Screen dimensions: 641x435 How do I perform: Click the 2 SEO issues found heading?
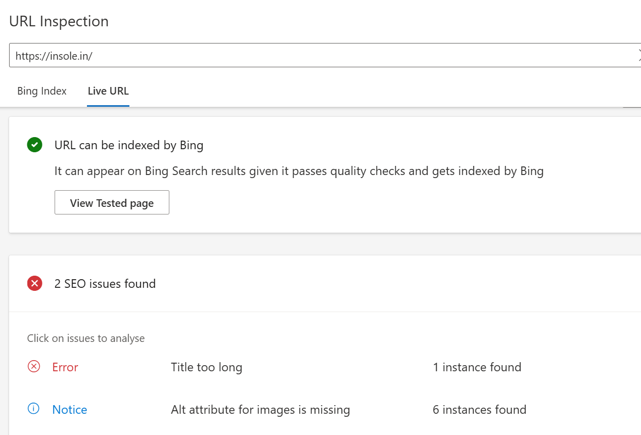coord(105,284)
